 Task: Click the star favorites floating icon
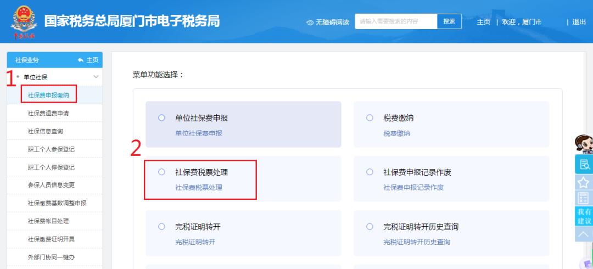pyautogui.click(x=584, y=182)
